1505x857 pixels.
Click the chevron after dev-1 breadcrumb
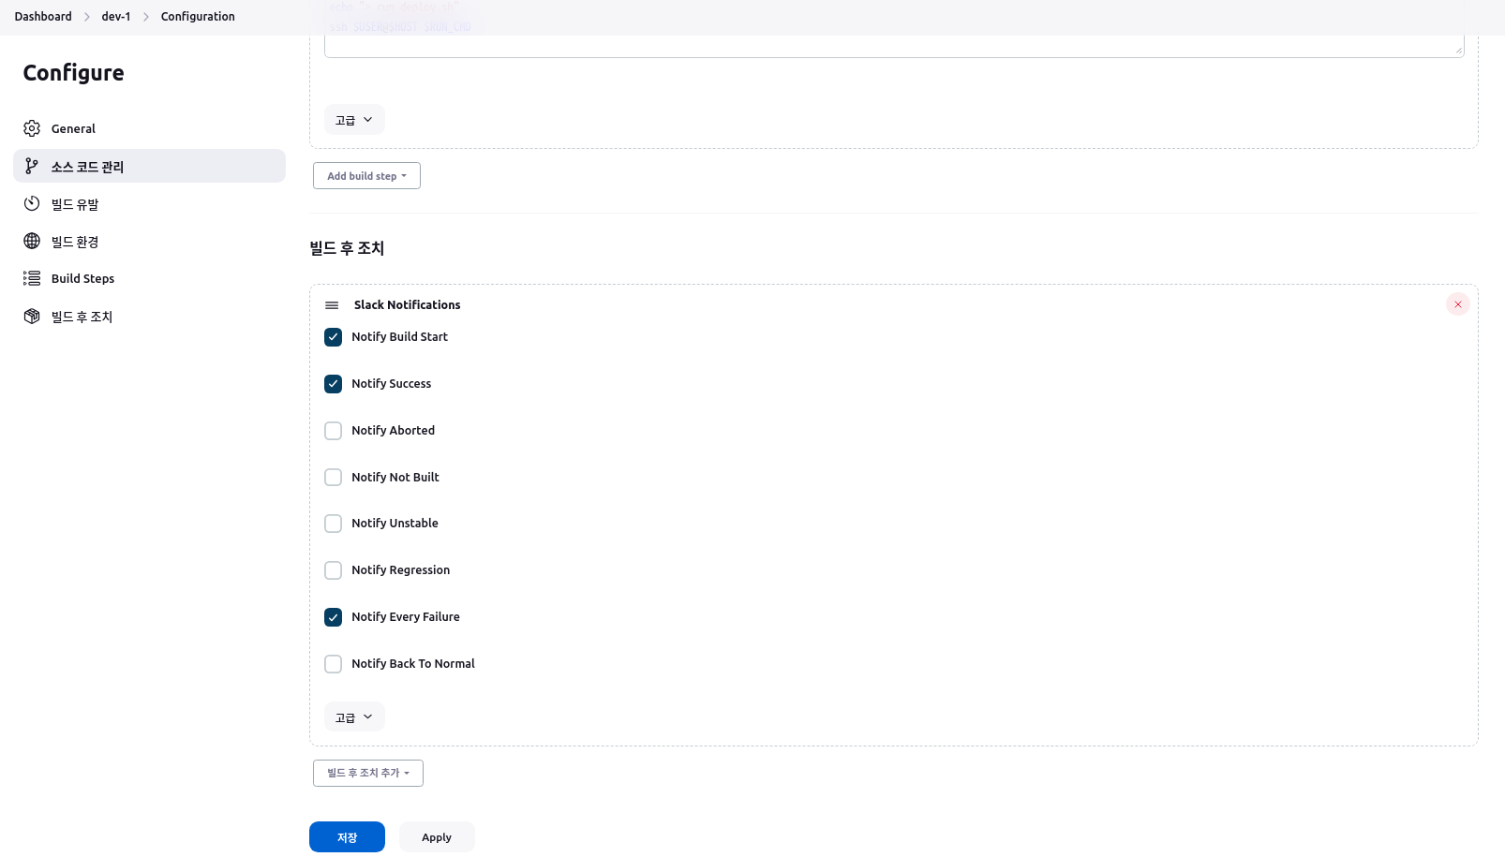coord(146,17)
